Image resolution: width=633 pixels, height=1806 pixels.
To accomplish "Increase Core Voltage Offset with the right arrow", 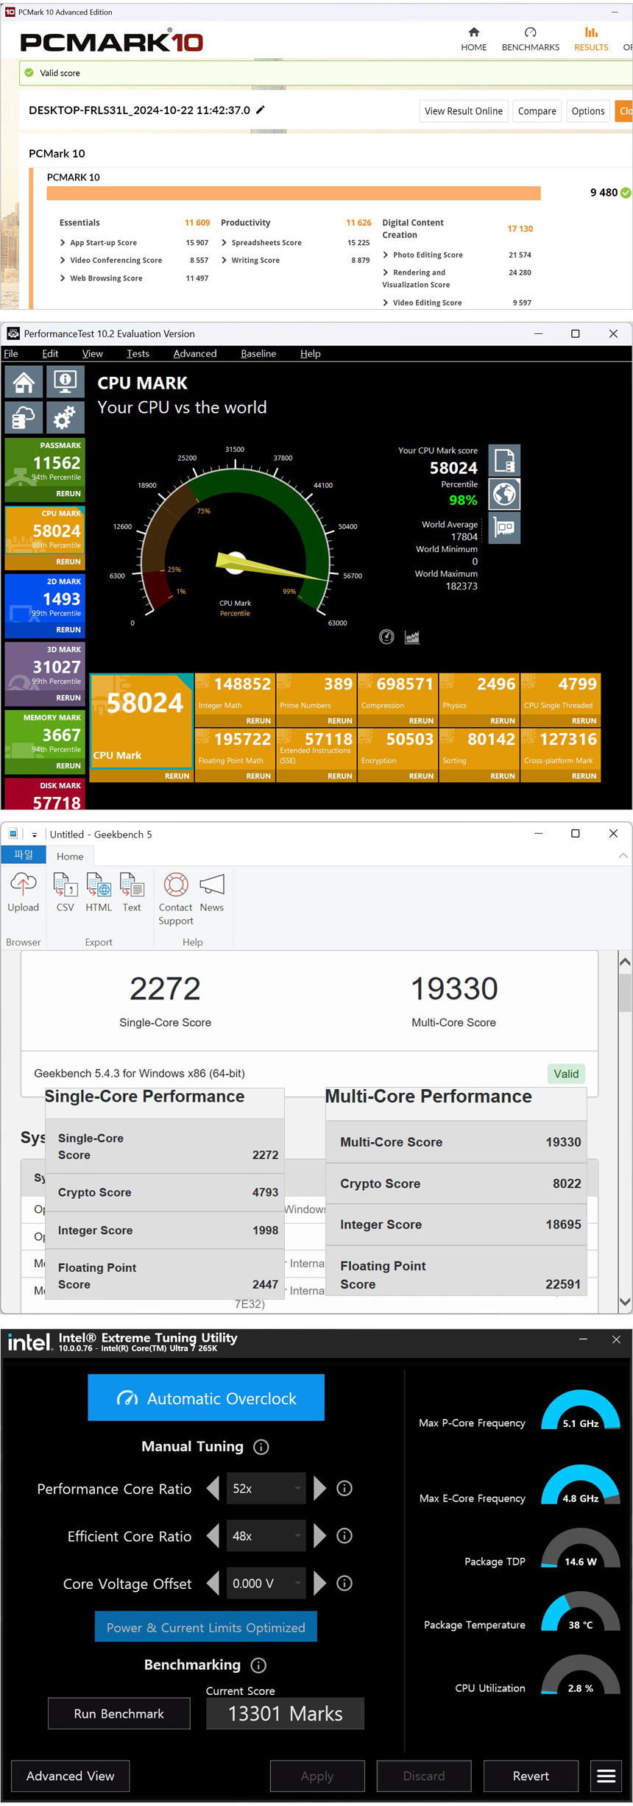I will 319,1583.
